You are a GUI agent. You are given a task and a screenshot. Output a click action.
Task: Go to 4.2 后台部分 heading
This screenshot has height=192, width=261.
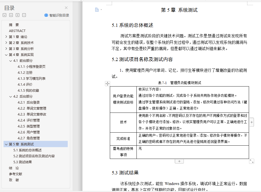[23, 96]
